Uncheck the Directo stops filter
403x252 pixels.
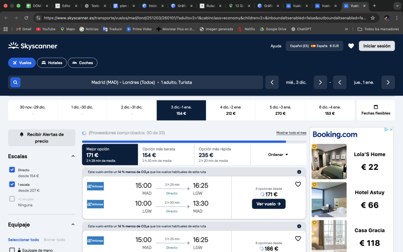pyautogui.click(x=12, y=170)
